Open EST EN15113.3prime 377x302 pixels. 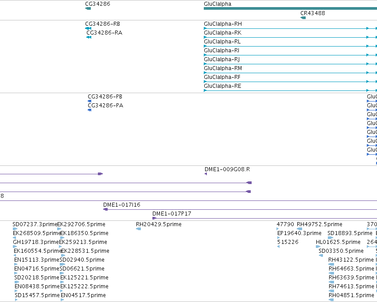click(36, 260)
